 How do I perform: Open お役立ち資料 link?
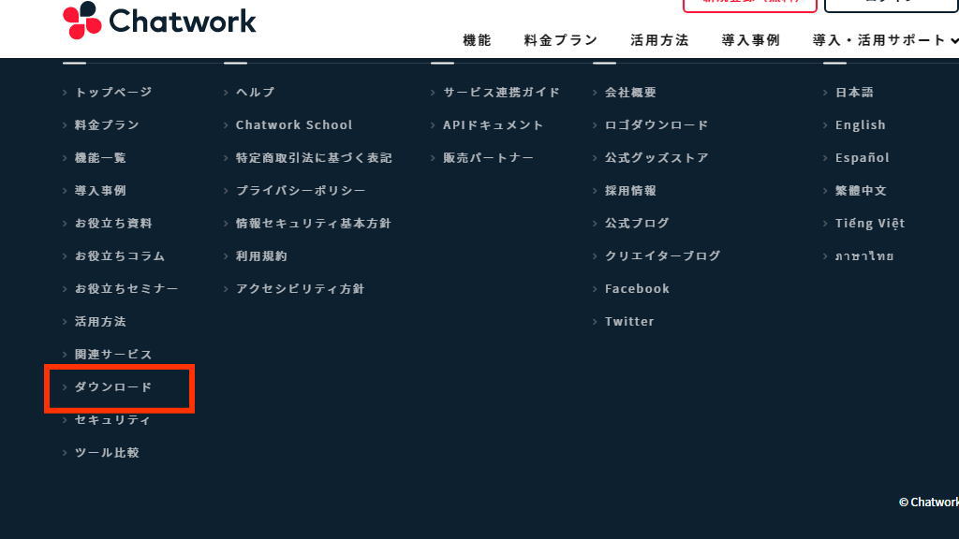pos(113,223)
